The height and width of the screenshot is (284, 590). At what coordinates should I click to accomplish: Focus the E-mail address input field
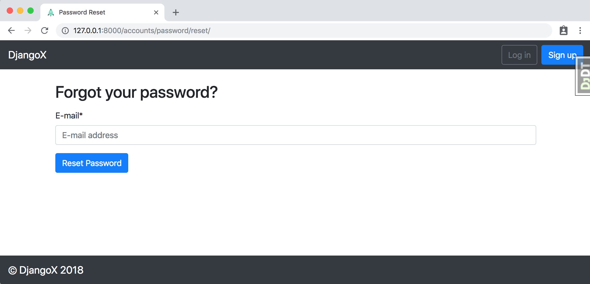coord(296,135)
